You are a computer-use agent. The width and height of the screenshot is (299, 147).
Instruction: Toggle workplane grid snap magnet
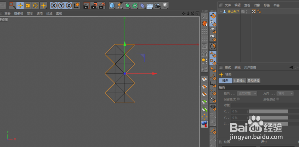213,108
